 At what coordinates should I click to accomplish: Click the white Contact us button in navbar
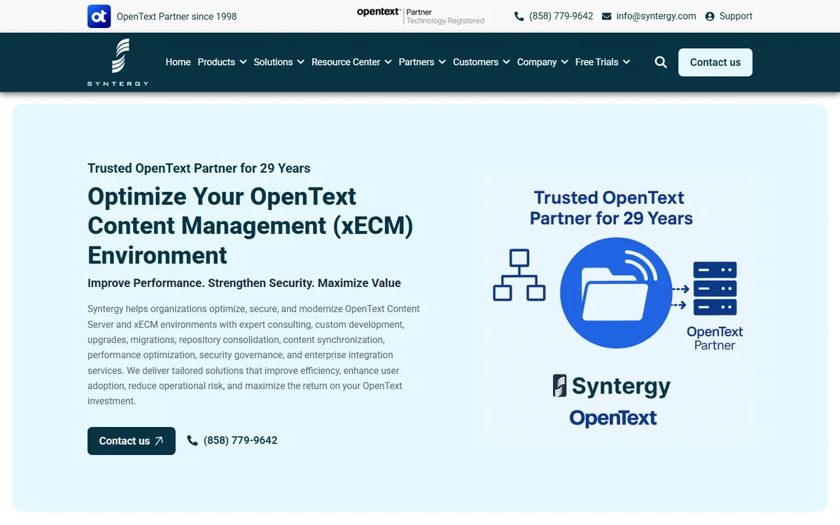click(715, 62)
